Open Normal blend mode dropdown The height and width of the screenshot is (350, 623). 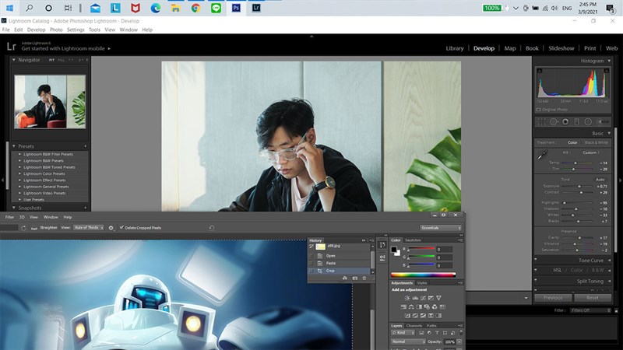(x=408, y=341)
